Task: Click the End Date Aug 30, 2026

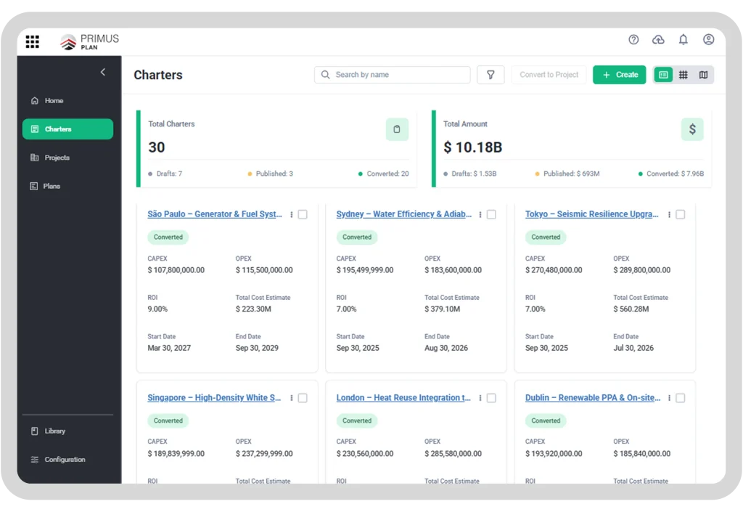Action: pos(446,348)
